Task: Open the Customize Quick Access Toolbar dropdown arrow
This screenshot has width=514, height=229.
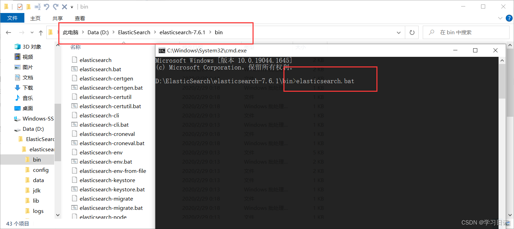Action: tap(72, 7)
